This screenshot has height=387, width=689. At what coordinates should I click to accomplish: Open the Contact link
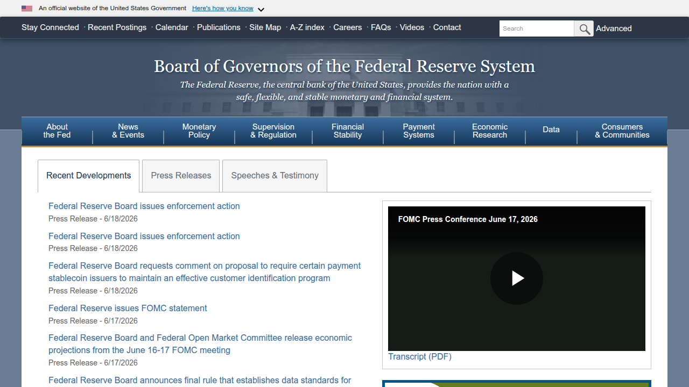pyautogui.click(x=447, y=27)
